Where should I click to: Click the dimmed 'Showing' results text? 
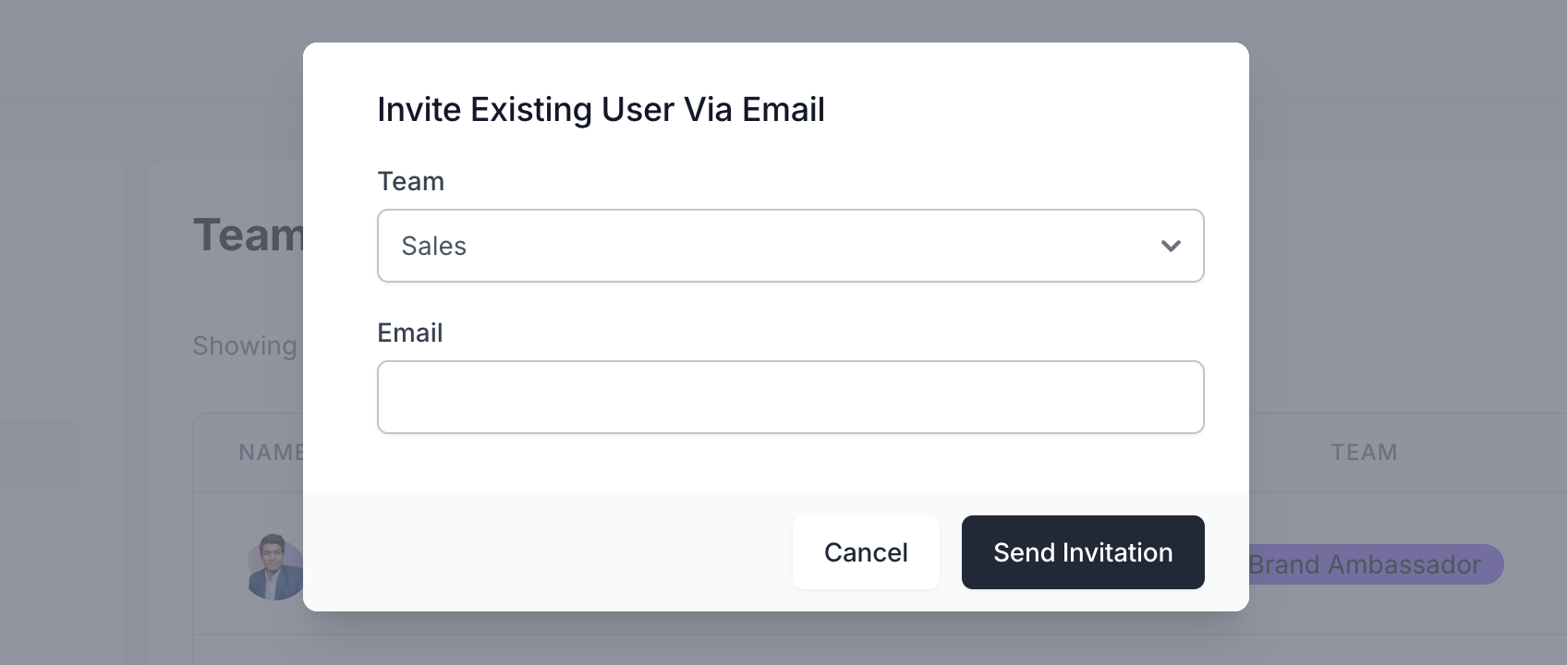245,345
